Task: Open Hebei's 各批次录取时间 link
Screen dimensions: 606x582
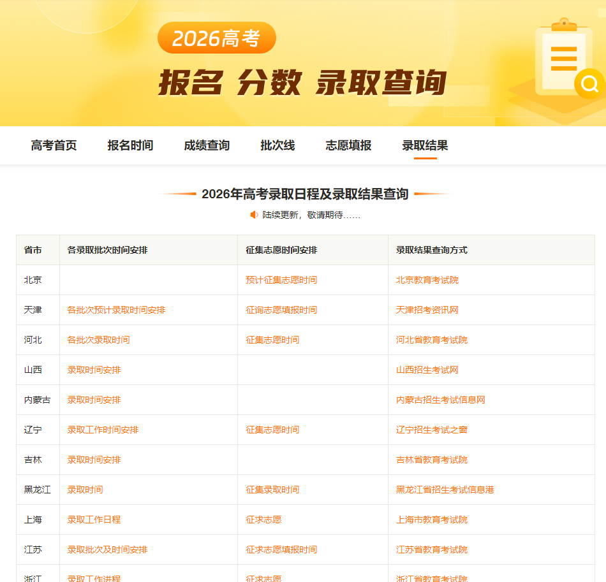Action: click(x=98, y=340)
